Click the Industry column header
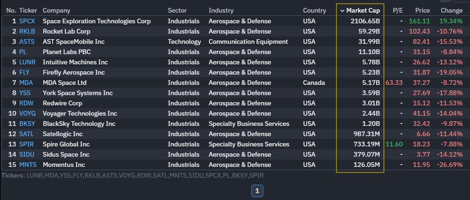470x200 pixels. click(x=221, y=11)
